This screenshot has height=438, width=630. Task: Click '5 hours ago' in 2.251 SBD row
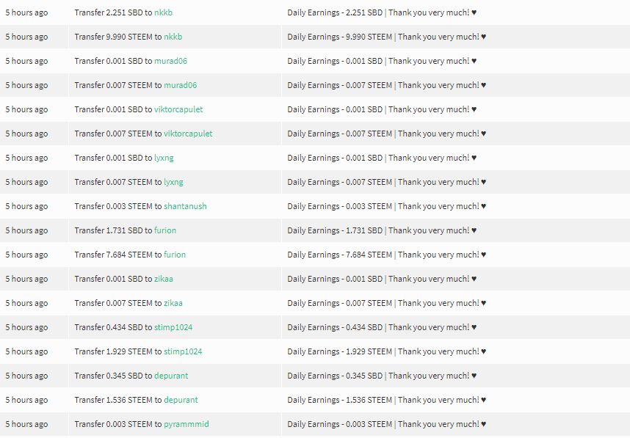click(x=26, y=12)
